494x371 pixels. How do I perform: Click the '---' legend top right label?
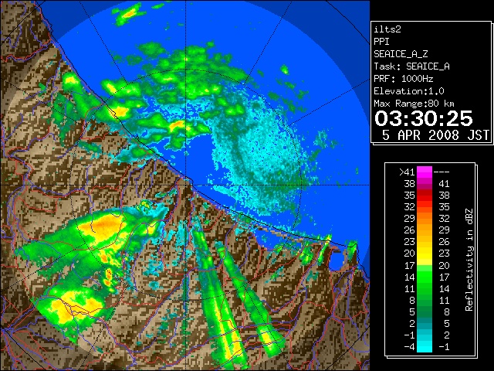pyautogui.click(x=442, y=172)
